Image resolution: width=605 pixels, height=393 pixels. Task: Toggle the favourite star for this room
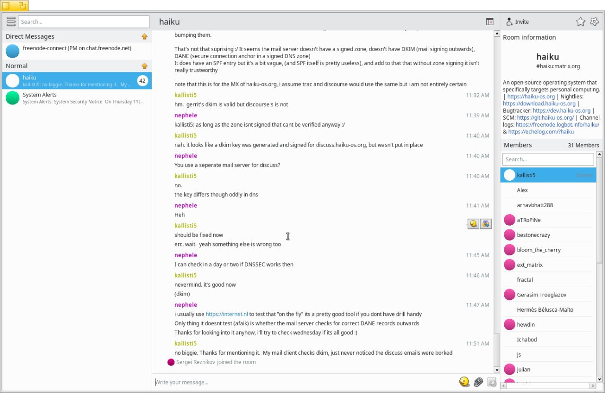(x=580, y=22)
